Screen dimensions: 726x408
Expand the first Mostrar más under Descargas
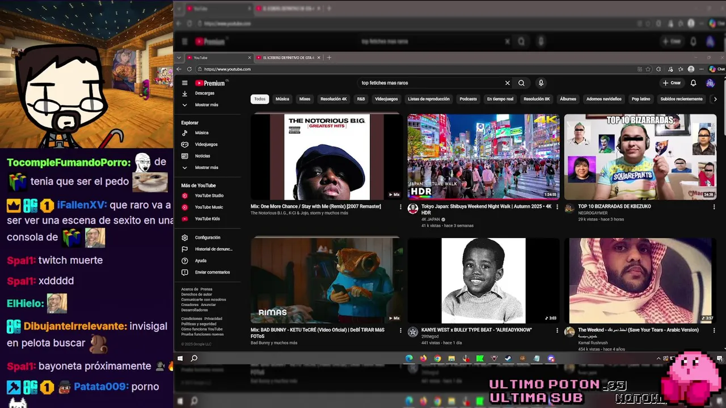click(206, 105)
